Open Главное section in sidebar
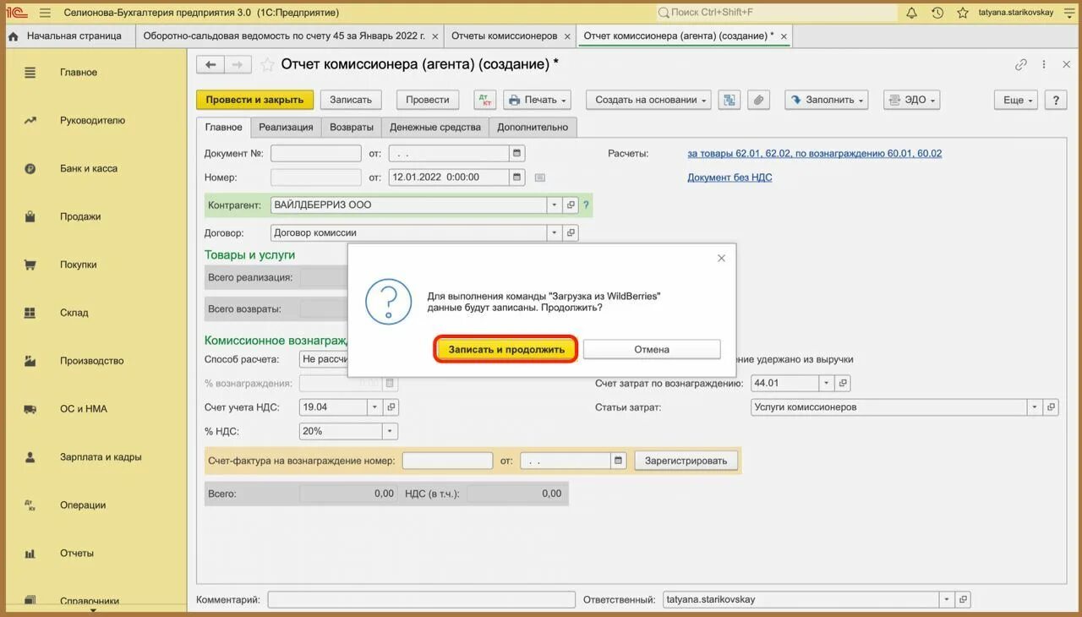This screenshot has width=1082, height=617. pos(78,73)
